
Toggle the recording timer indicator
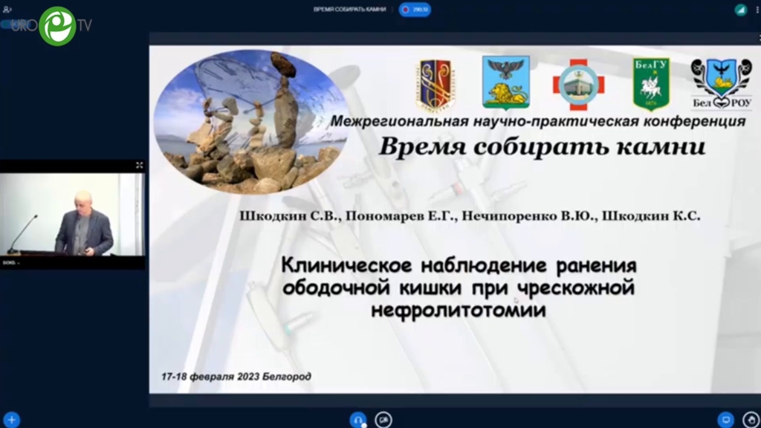coord(415,9)
